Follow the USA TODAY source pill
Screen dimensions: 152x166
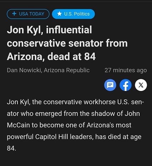coord(28,14)
